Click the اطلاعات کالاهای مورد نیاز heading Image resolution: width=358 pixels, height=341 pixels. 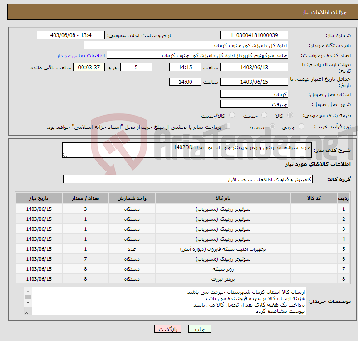click(318, 164)
